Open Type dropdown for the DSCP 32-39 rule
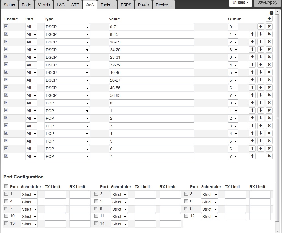Screen dimensions: 282x233 tap(67, 65)
